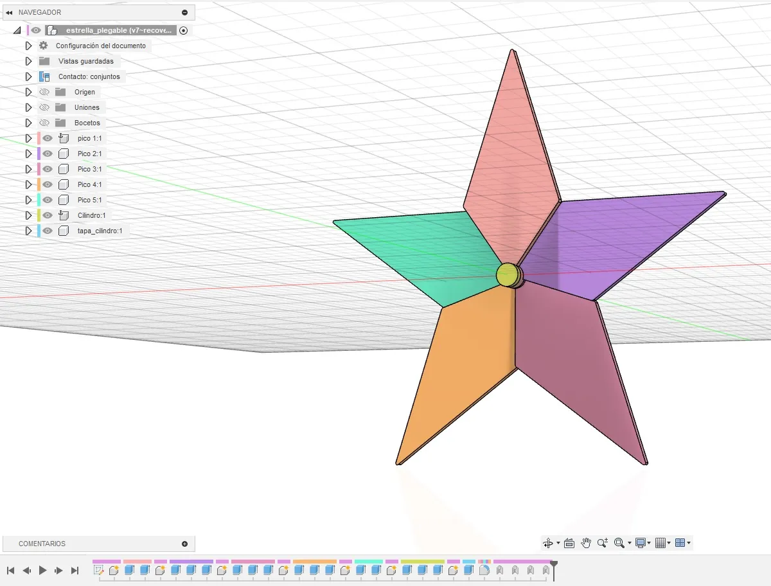Screen dimensions: 771x586
Task: Toggle visibility of estrella_plegable root component
Action: pos(36,30)
